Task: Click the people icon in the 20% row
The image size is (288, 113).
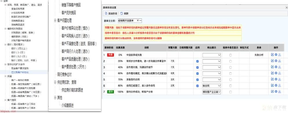Action: [x=279, y=61]
